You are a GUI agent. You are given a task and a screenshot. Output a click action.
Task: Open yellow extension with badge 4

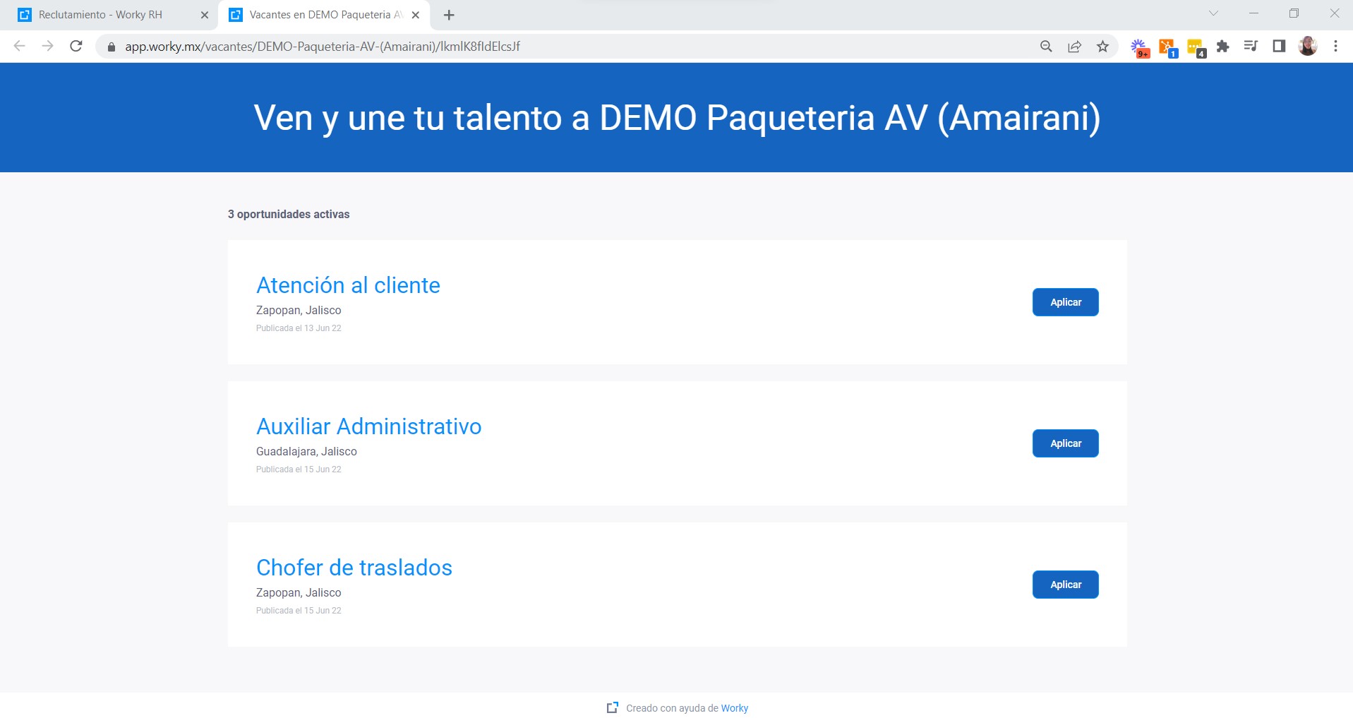pyautogui.click(x=1196, y=48)
